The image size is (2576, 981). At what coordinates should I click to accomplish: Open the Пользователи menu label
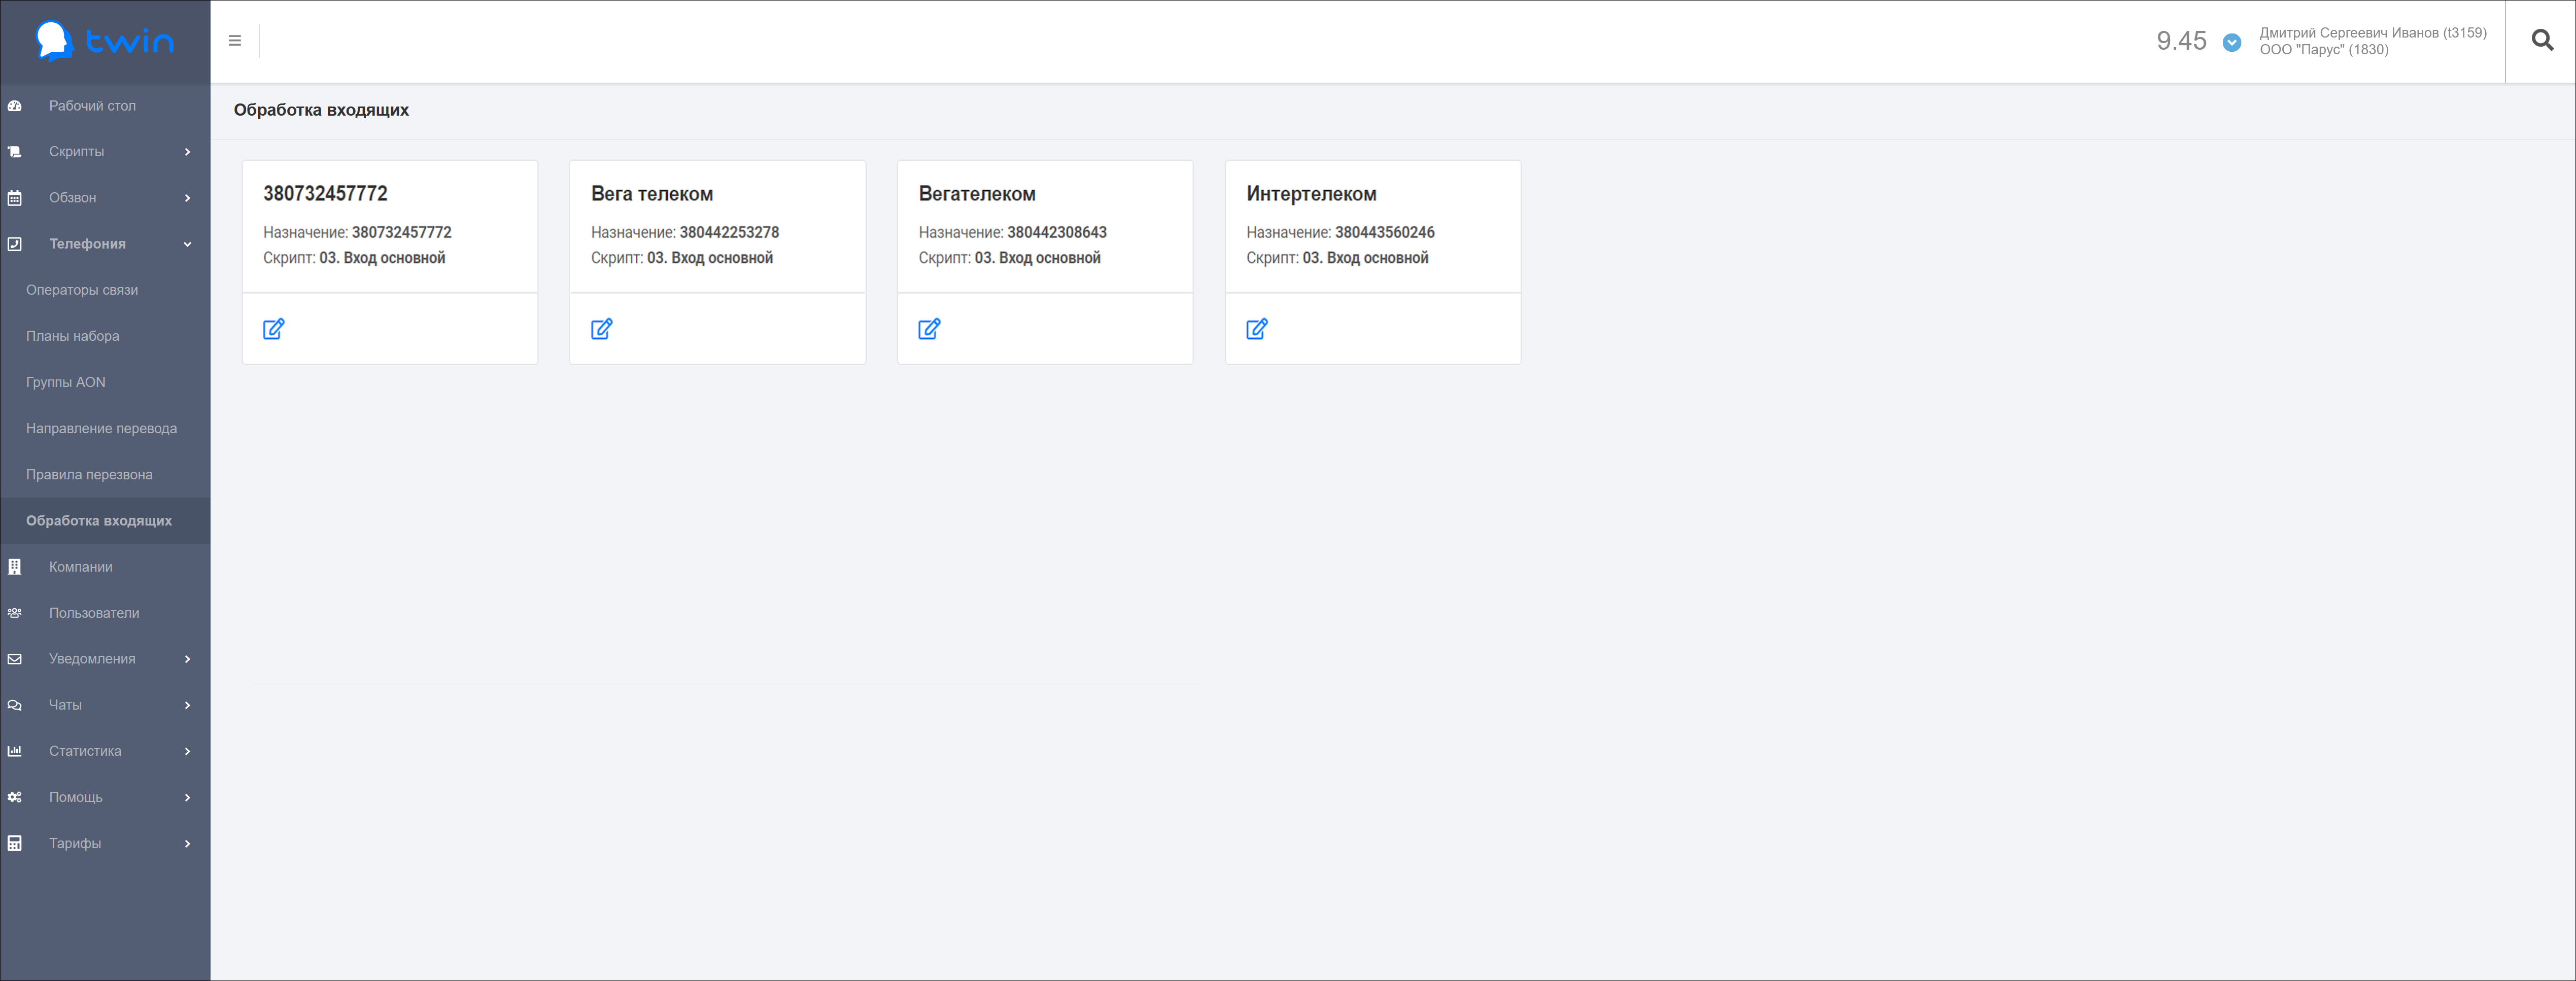tap(94, 613)
